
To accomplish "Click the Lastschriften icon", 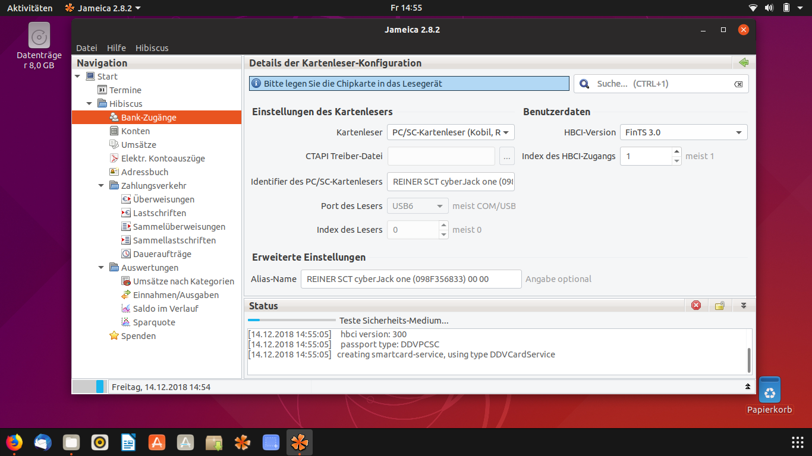I will click(x=126, y=213).
